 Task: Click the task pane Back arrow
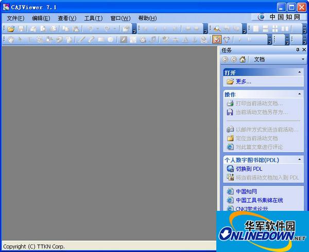[x=225, y=60]
